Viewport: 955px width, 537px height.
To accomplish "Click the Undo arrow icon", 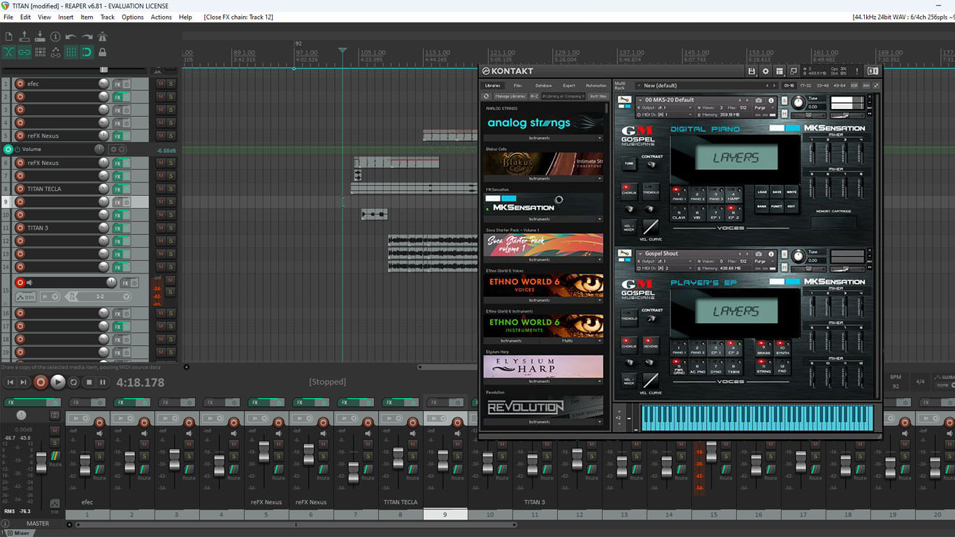I will [71, 36].
